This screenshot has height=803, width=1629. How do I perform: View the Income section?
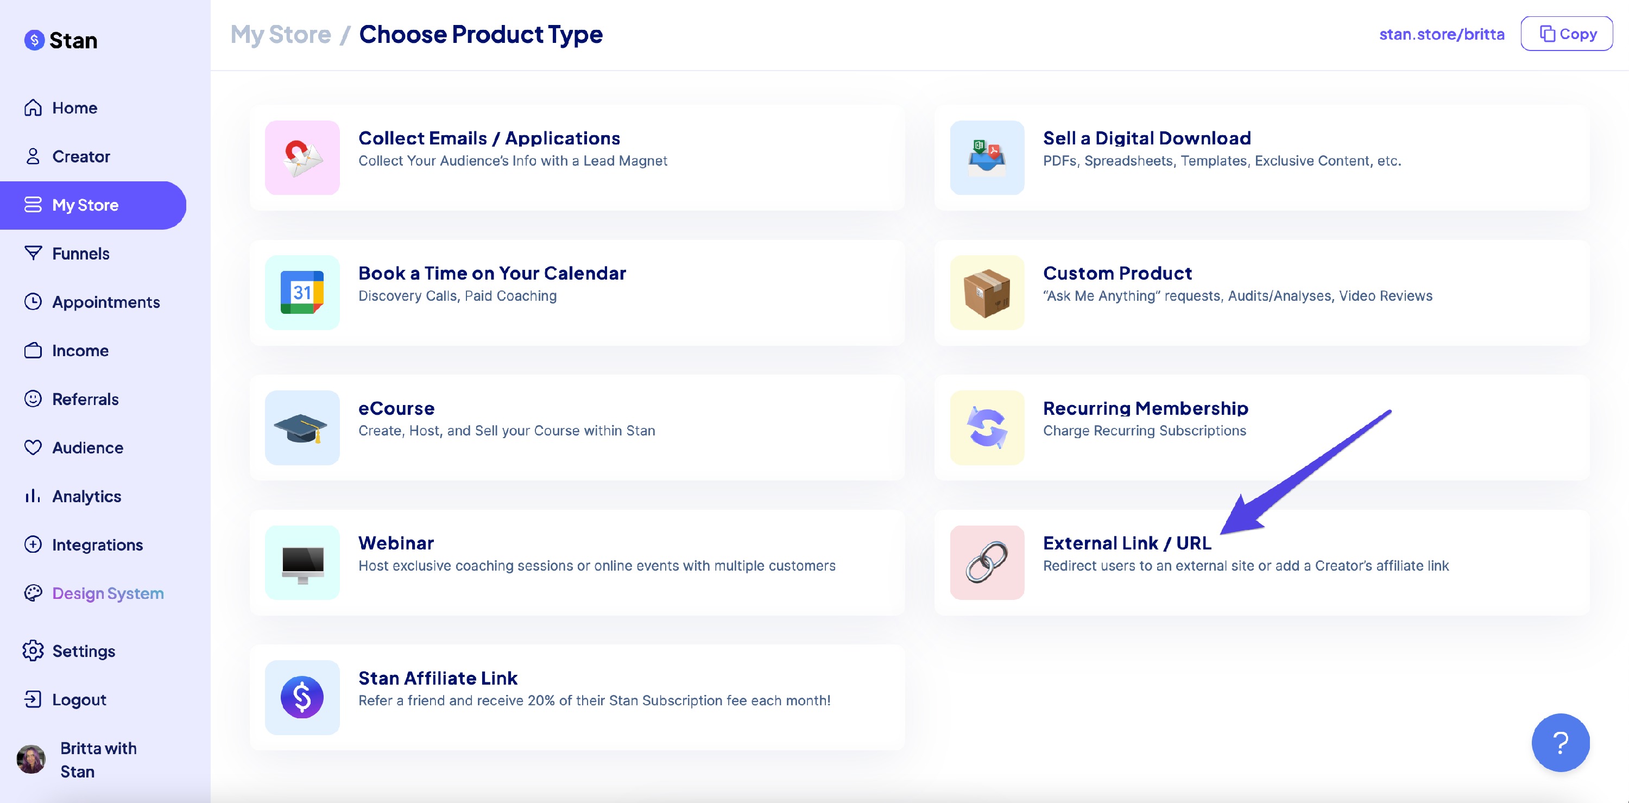[x=80, y=350]
